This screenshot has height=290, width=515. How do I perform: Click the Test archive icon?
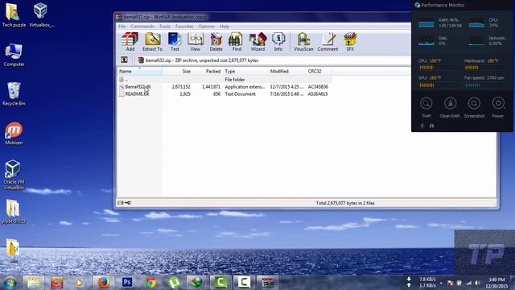point(175,42)
